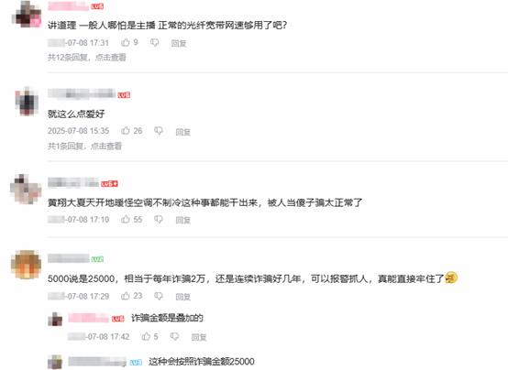Open the avatar beside 5000说是25000 comment
Screen dimensions: 508x370
pyautogui.click(x=26, y=265)
